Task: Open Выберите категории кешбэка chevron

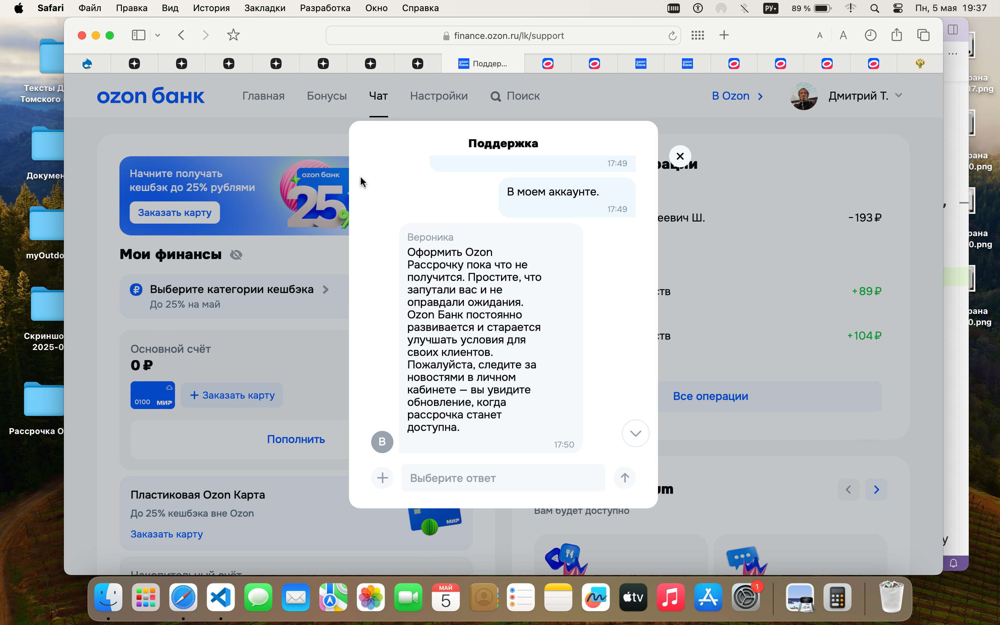Action: (326, 289)
